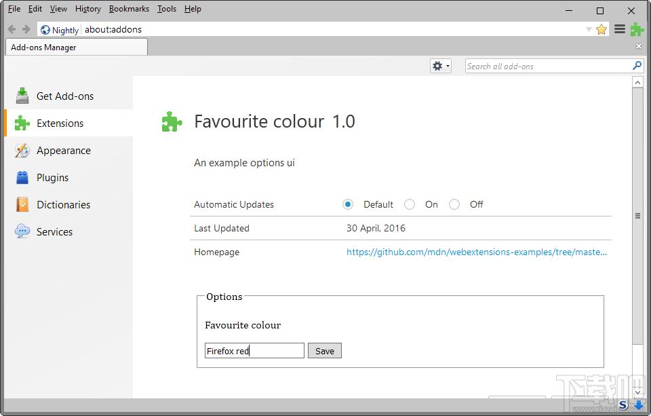
Task: Open the View menu
Action: click(58, 9)
